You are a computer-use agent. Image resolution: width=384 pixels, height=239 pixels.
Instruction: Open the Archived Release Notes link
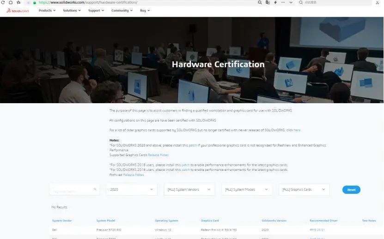coord(133,175)
